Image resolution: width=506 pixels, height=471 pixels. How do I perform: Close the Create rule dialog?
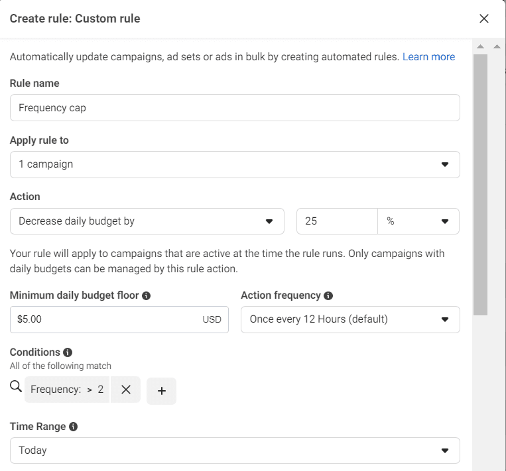483,19
